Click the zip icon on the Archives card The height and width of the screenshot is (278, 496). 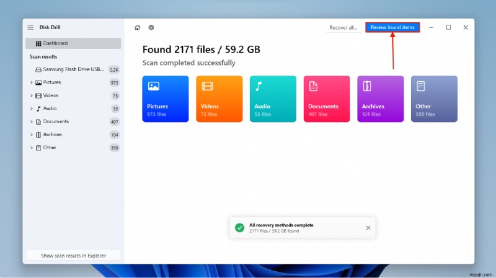[x=367, y=86]
